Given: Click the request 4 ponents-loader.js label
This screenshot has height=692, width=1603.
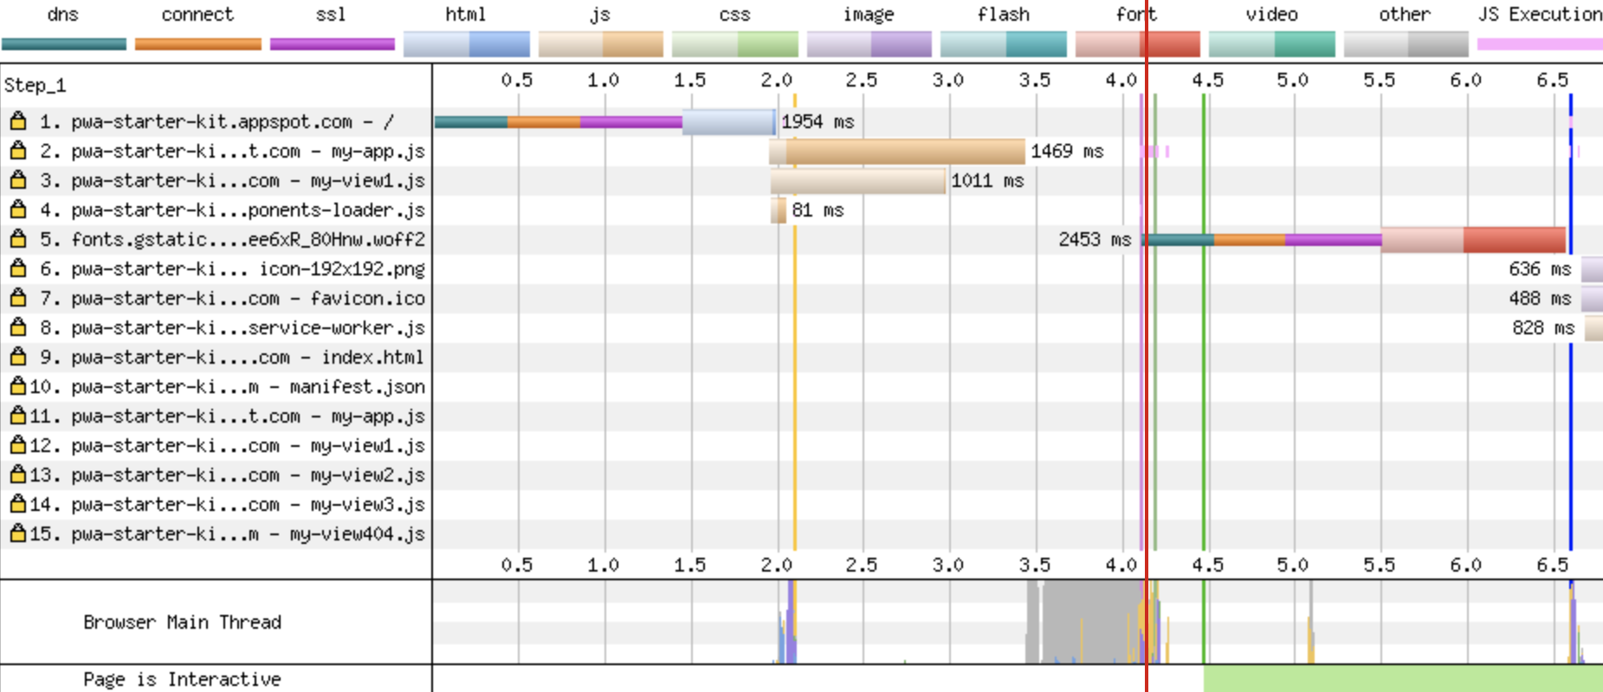Looking at the screenshot, I should point(232,210).
